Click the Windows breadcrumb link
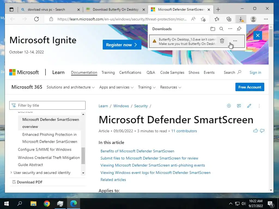 coord(121,106)
